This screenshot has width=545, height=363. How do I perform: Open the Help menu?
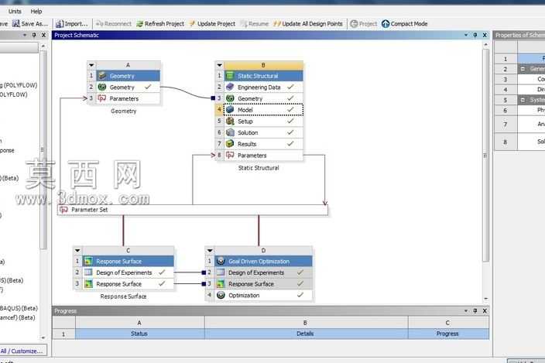pos(36,11)
